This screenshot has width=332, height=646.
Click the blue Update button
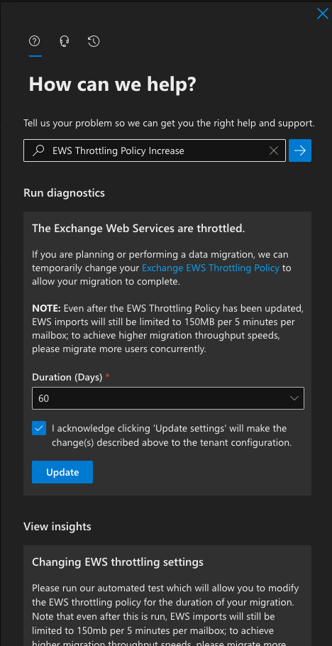(62, 472)
